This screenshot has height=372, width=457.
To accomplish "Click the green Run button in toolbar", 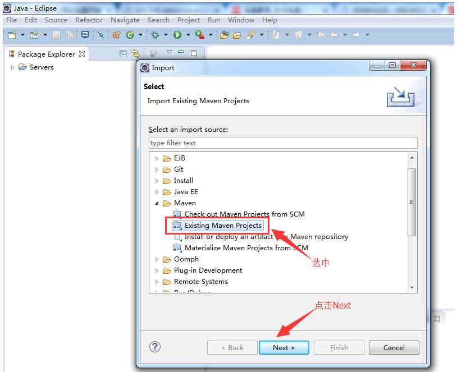I will pos(177,35).
